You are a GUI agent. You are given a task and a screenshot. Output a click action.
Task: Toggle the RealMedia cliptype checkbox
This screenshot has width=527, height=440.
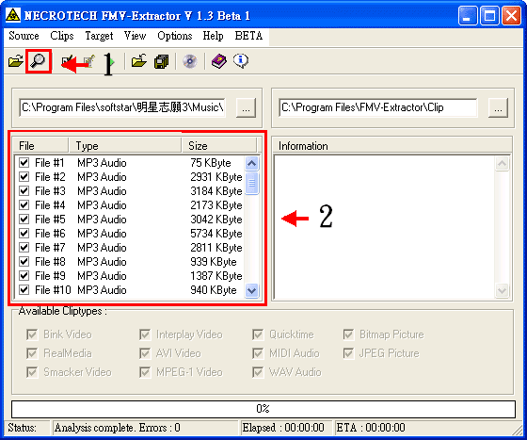[32, 353]
